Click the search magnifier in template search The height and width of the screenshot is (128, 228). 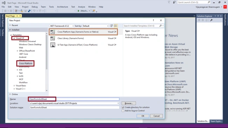pos(160,26)
